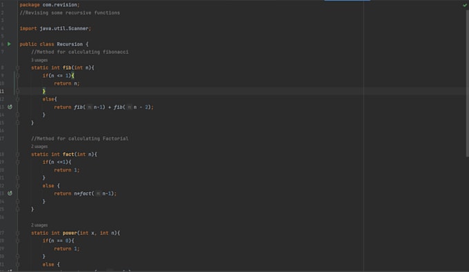
Task: Click the parameter hint in fib(n-1) call
Action: [x=90, y=107]
